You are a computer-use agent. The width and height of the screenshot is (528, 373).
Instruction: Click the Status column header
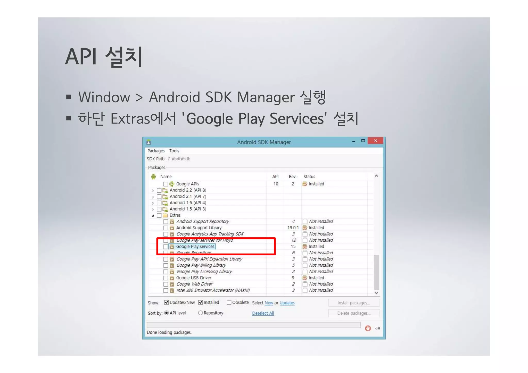[309, 177]
